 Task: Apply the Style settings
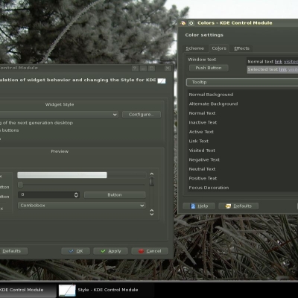pyautogui.click(x=110, y=251)
